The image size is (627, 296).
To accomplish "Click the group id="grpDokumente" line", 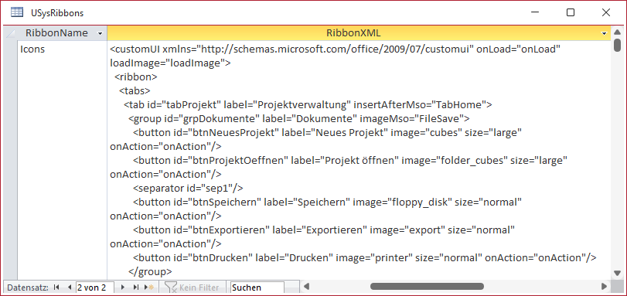I will tap(298, 118).
